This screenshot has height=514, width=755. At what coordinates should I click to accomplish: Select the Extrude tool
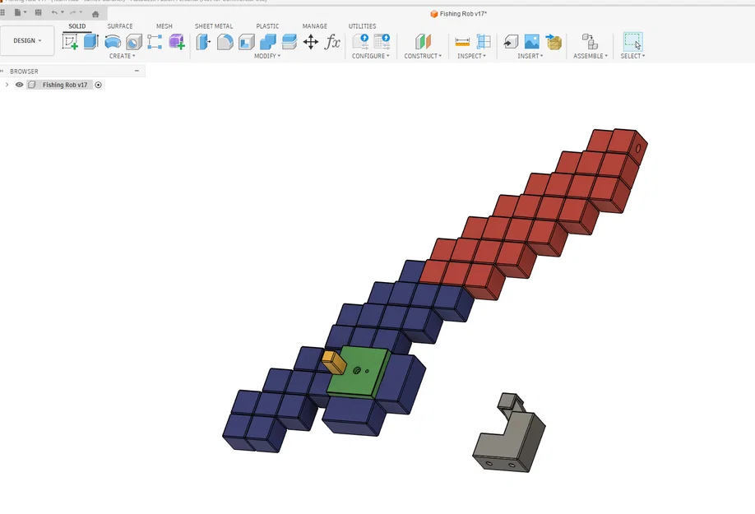coord(91,42)
